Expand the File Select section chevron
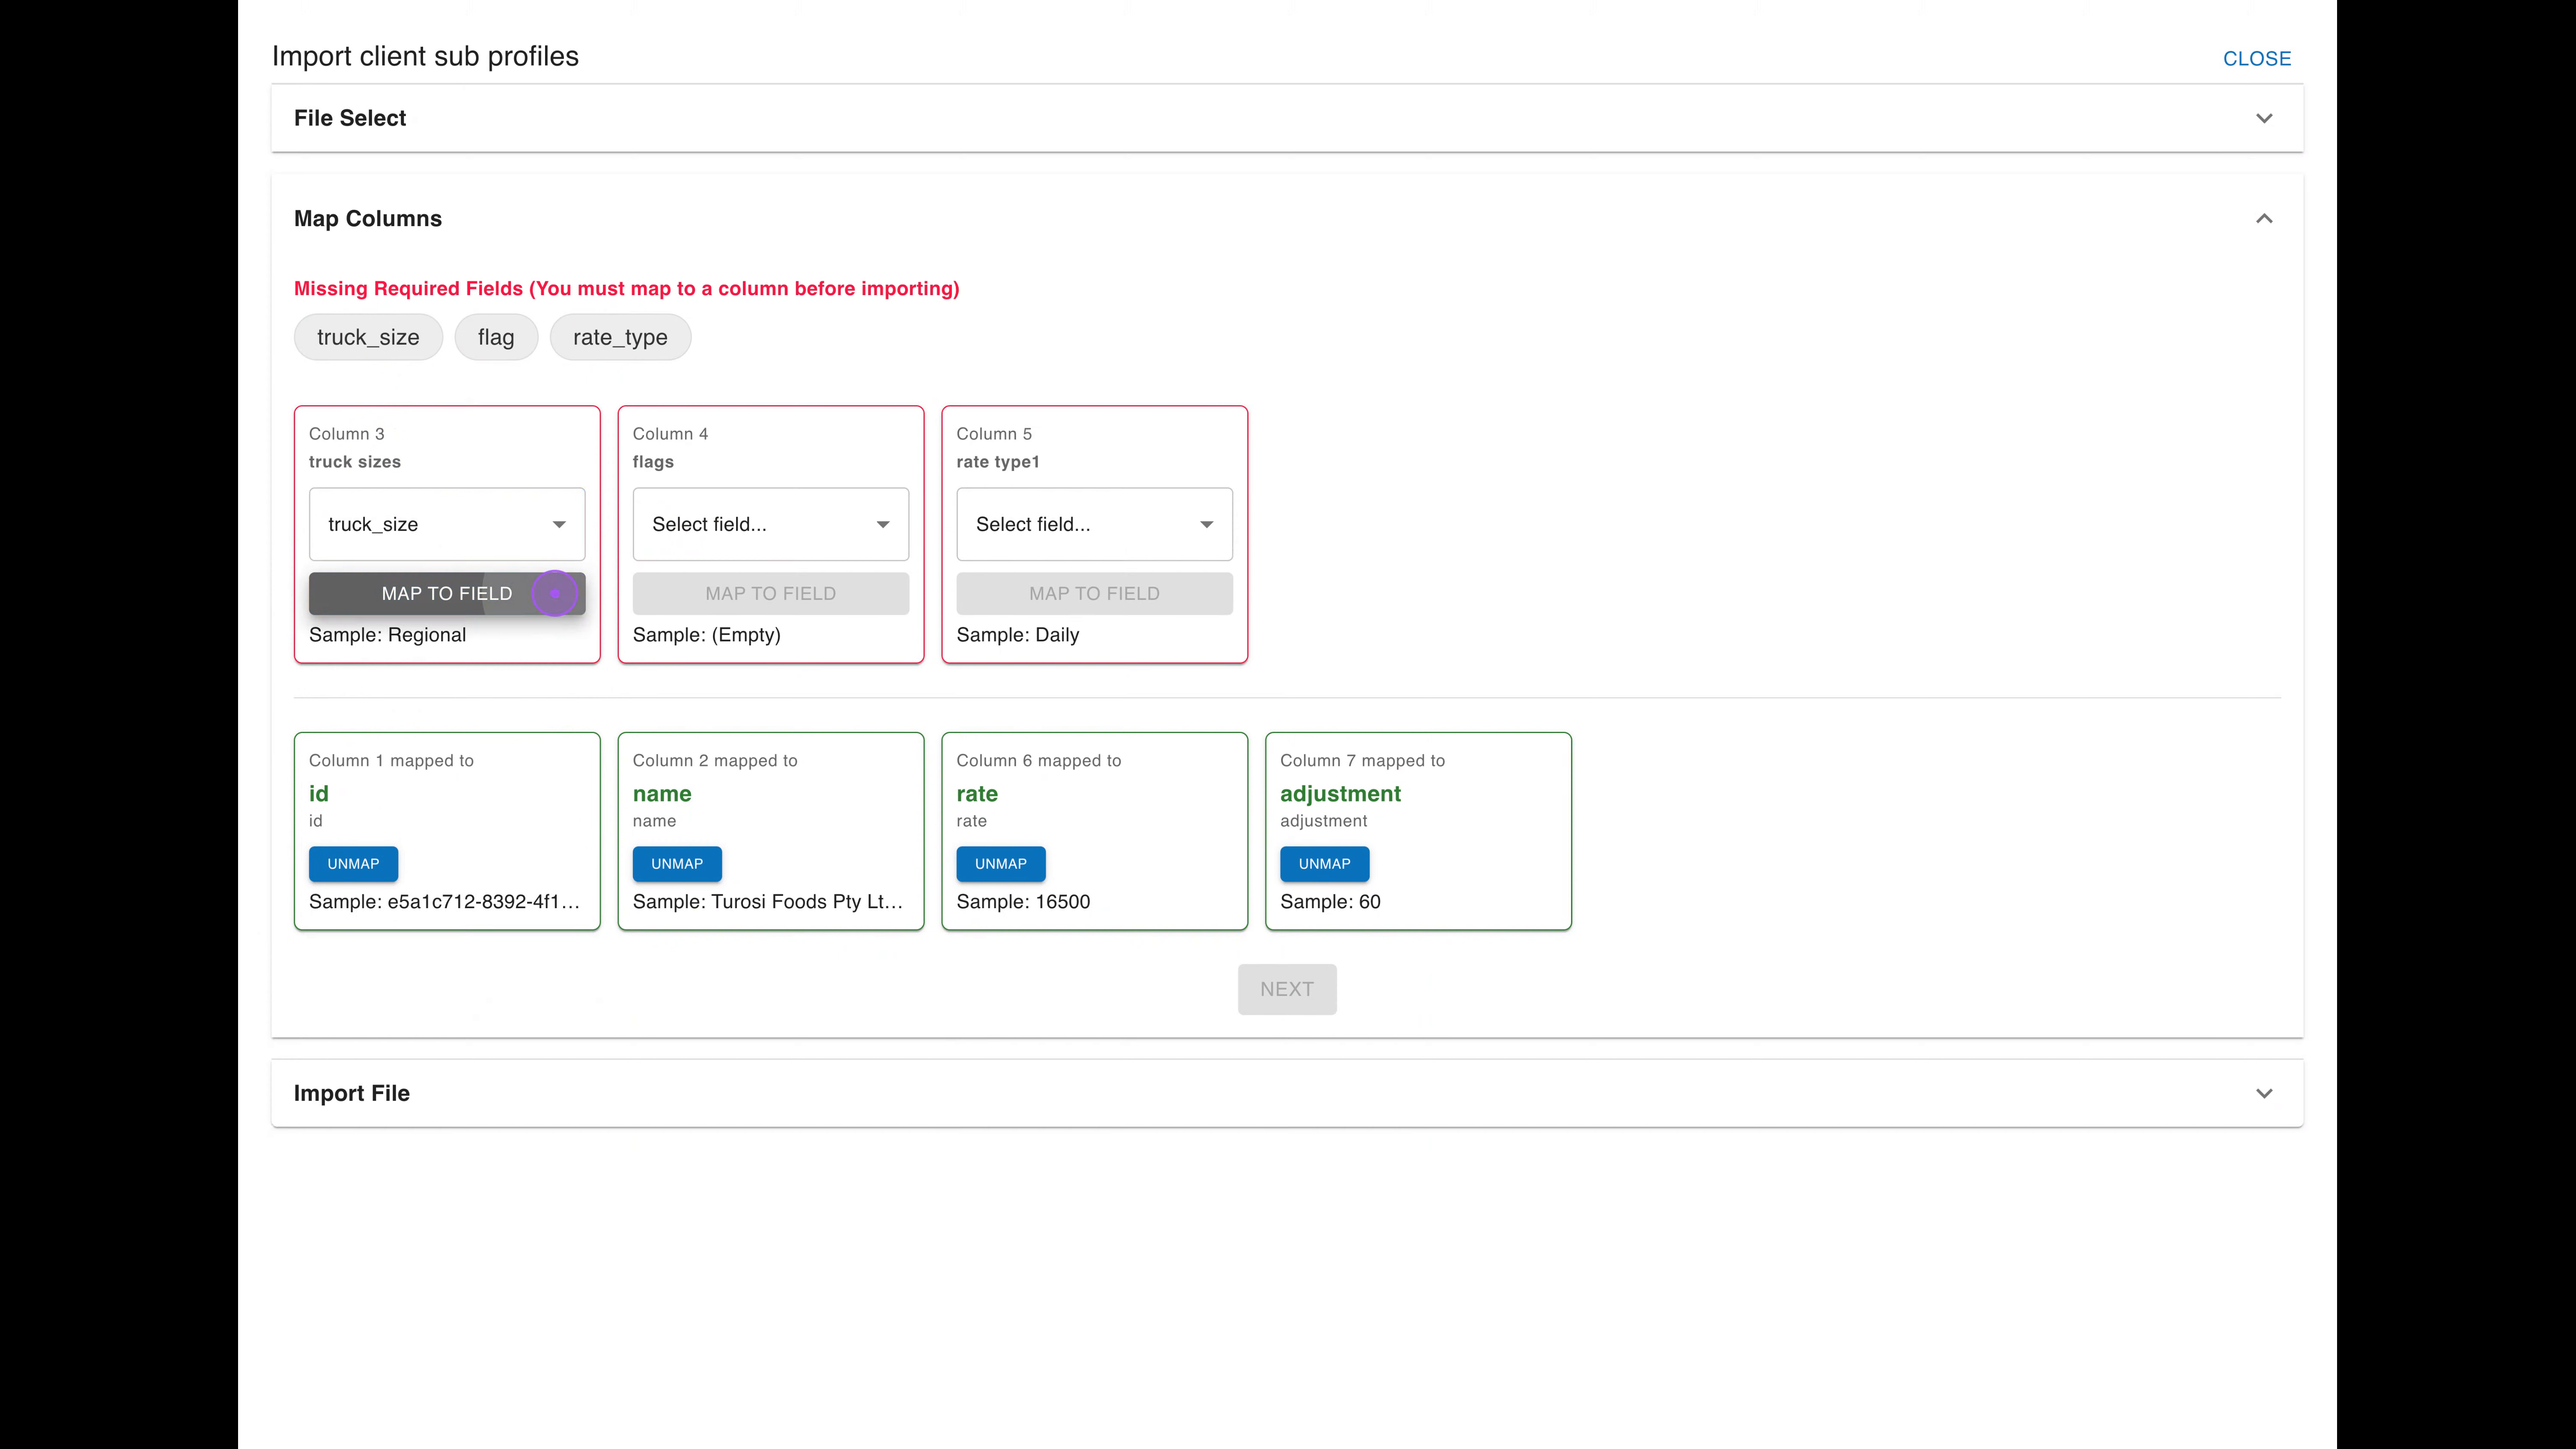This screenshot has width=2576, height=1449. [x=2264, y=118]
